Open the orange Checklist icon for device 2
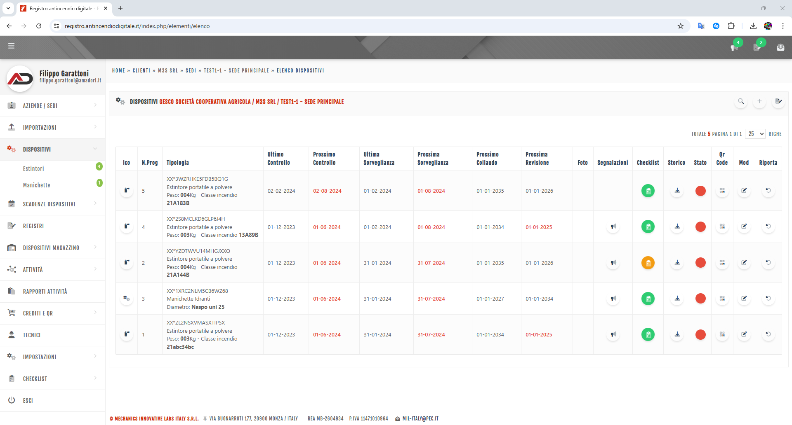Screen dimensions: 792x425 click(648, 262)
